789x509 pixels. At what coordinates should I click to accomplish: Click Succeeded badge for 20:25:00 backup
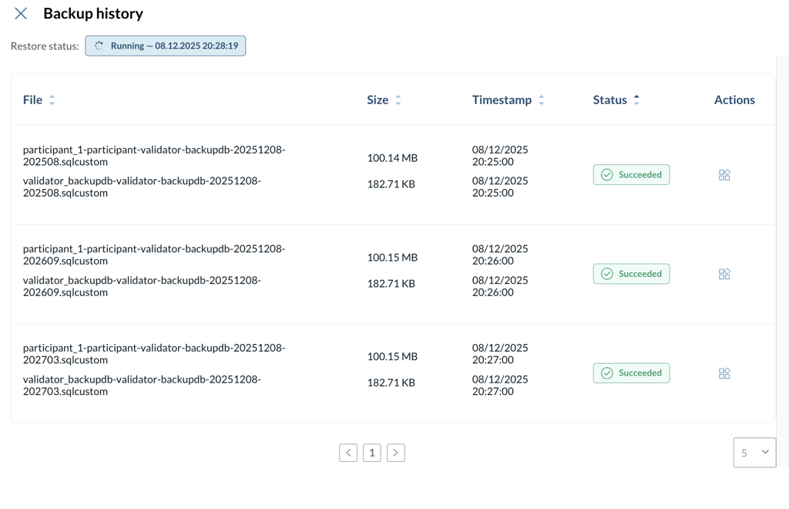(631, 175)
